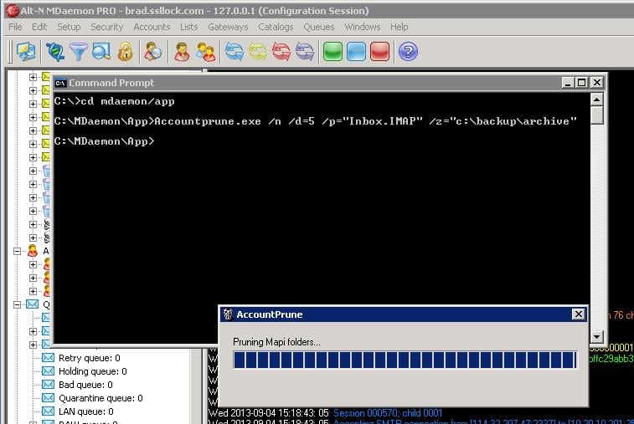Select 'Retry queue: 0' tree item

[90, 358]
